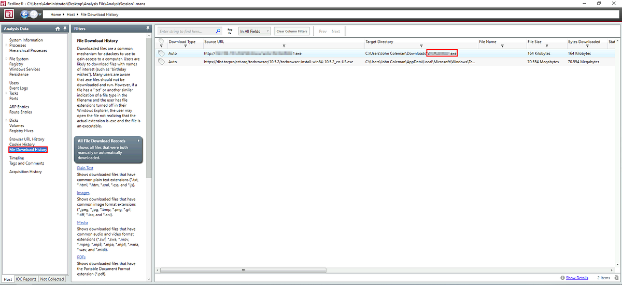Click the tag icon in column header
This screenshot has height=285, width=622.
tap(161, 41)
